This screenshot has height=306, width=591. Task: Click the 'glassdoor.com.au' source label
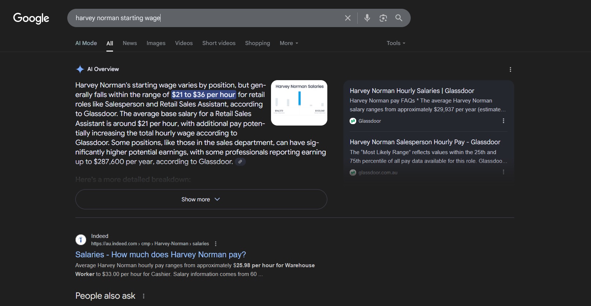378,172
